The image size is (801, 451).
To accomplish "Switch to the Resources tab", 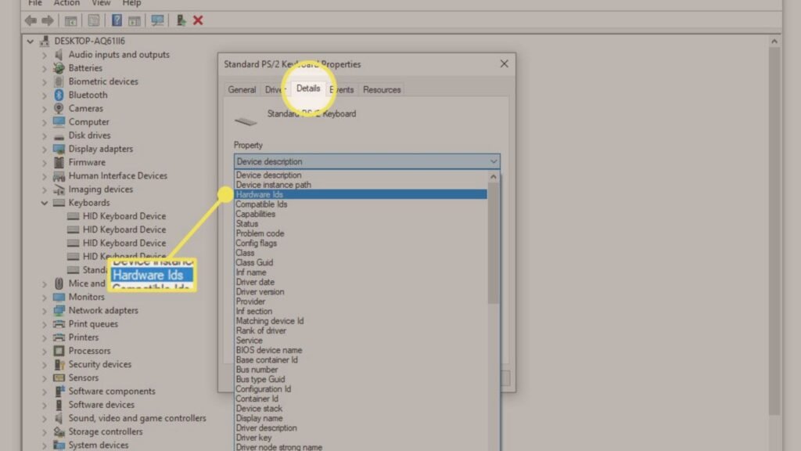I will tap(382, 89).
